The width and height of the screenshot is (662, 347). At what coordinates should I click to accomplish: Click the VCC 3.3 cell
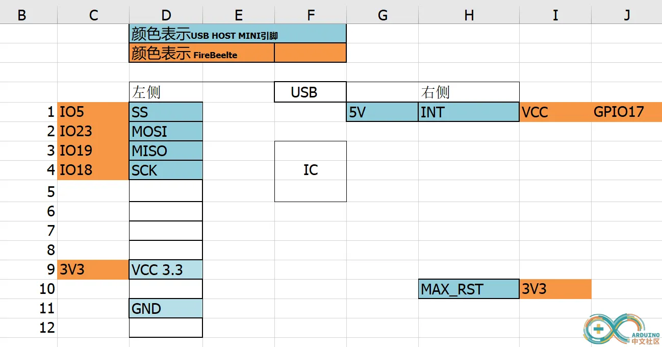click(x=166, y=269)
